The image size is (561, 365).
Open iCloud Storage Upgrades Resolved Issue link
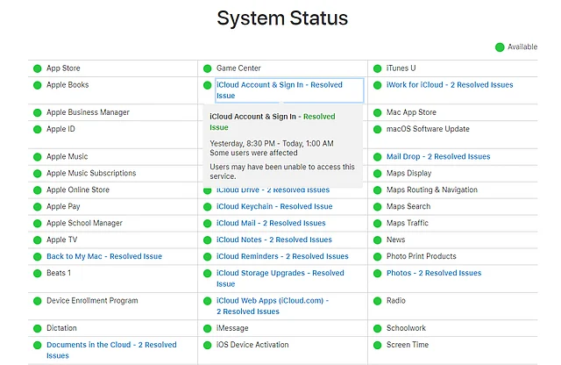pyautogui.click(x=280, y=278)
